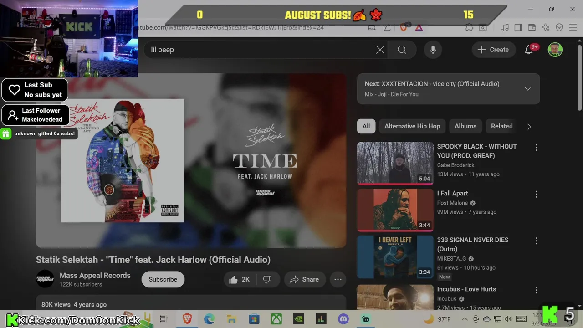Open 333 SIGNAL N3VER DIES video title
583x328 pixels.
coord(473,244)
